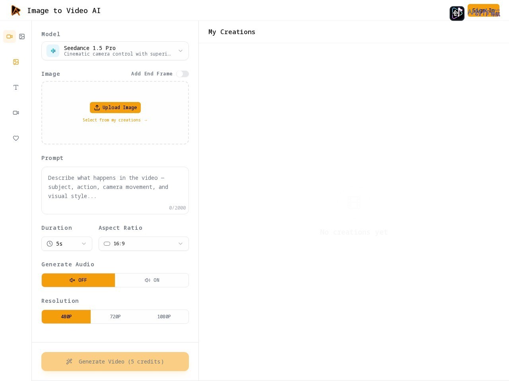
Task: Select the video camera icon in top sidebar
Action: tap(10, 37)
